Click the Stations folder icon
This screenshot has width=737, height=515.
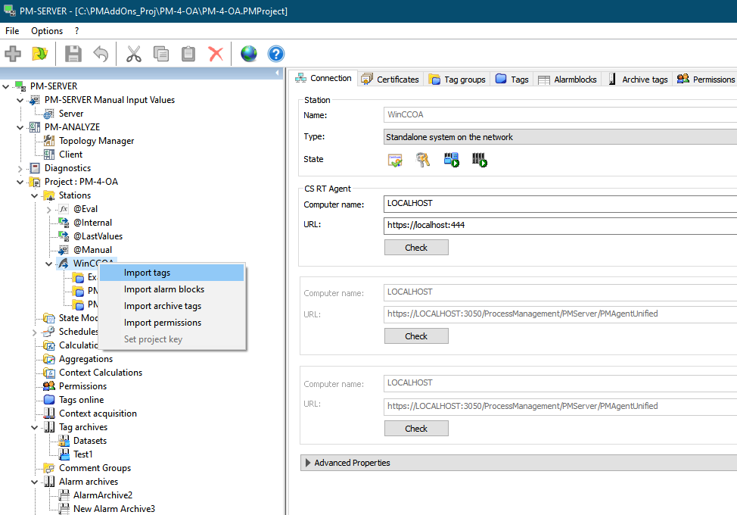point(49,195)
